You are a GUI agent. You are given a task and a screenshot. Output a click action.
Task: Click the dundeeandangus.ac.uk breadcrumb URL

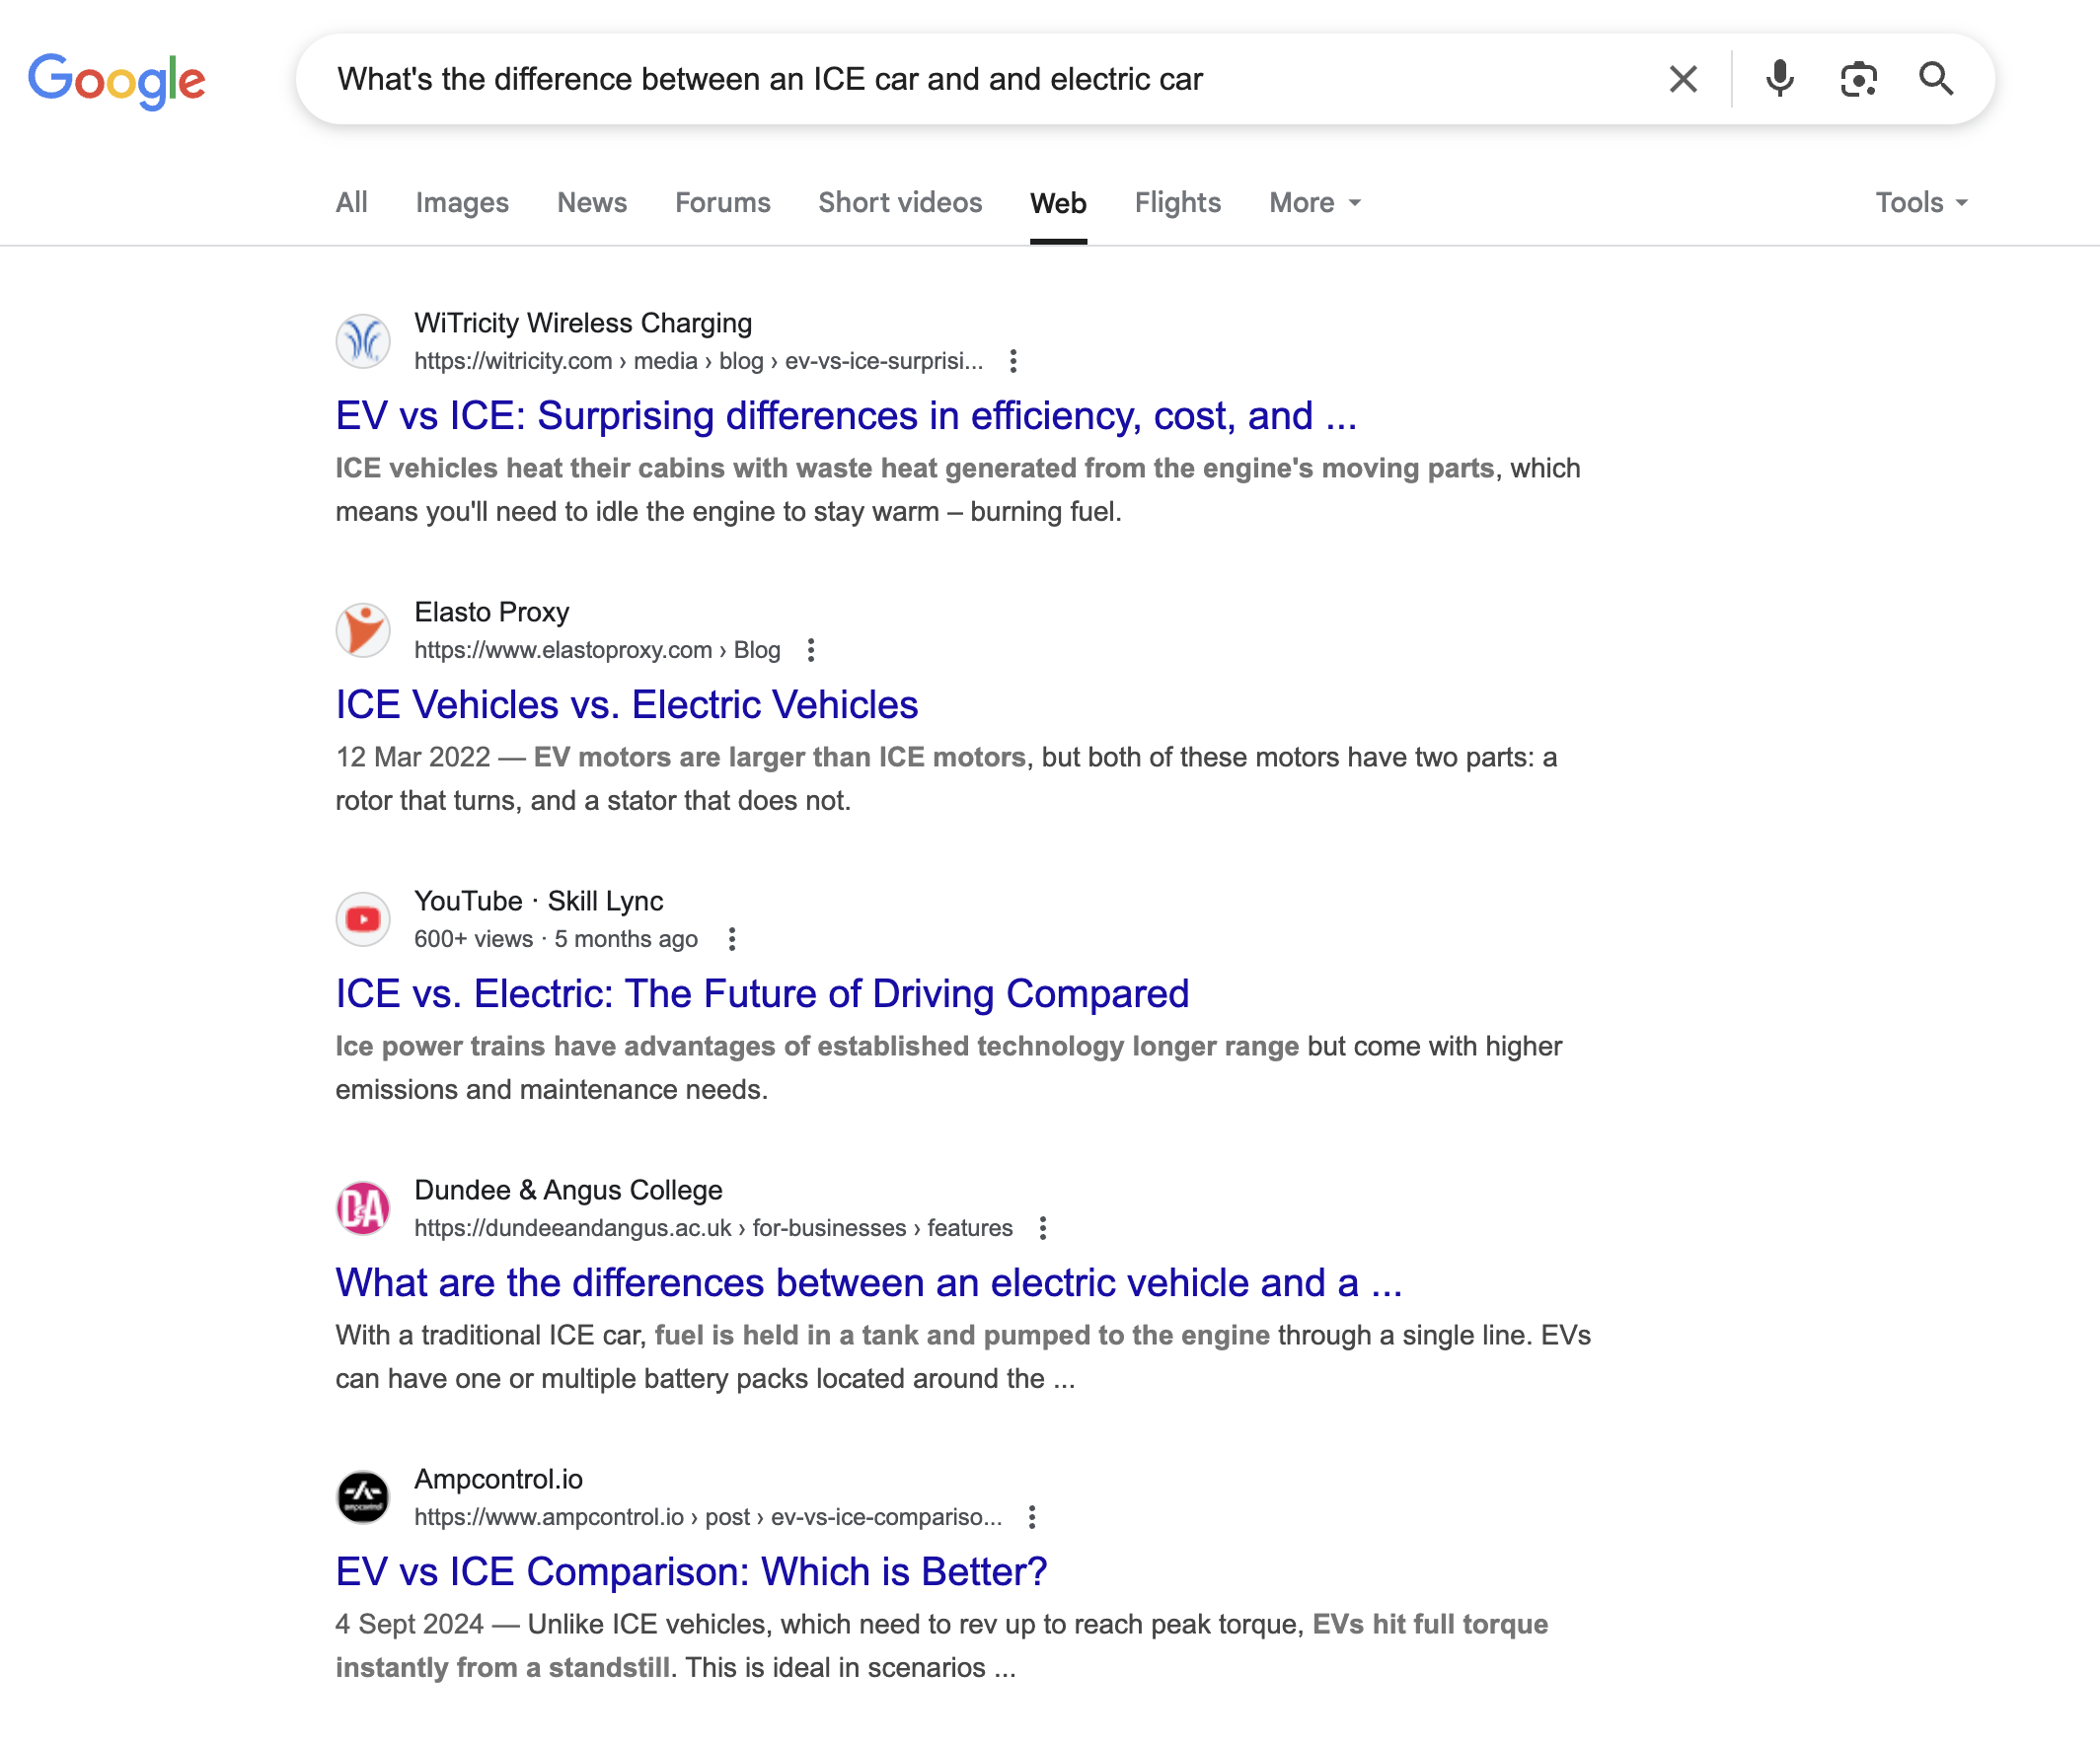point(714,1227)
